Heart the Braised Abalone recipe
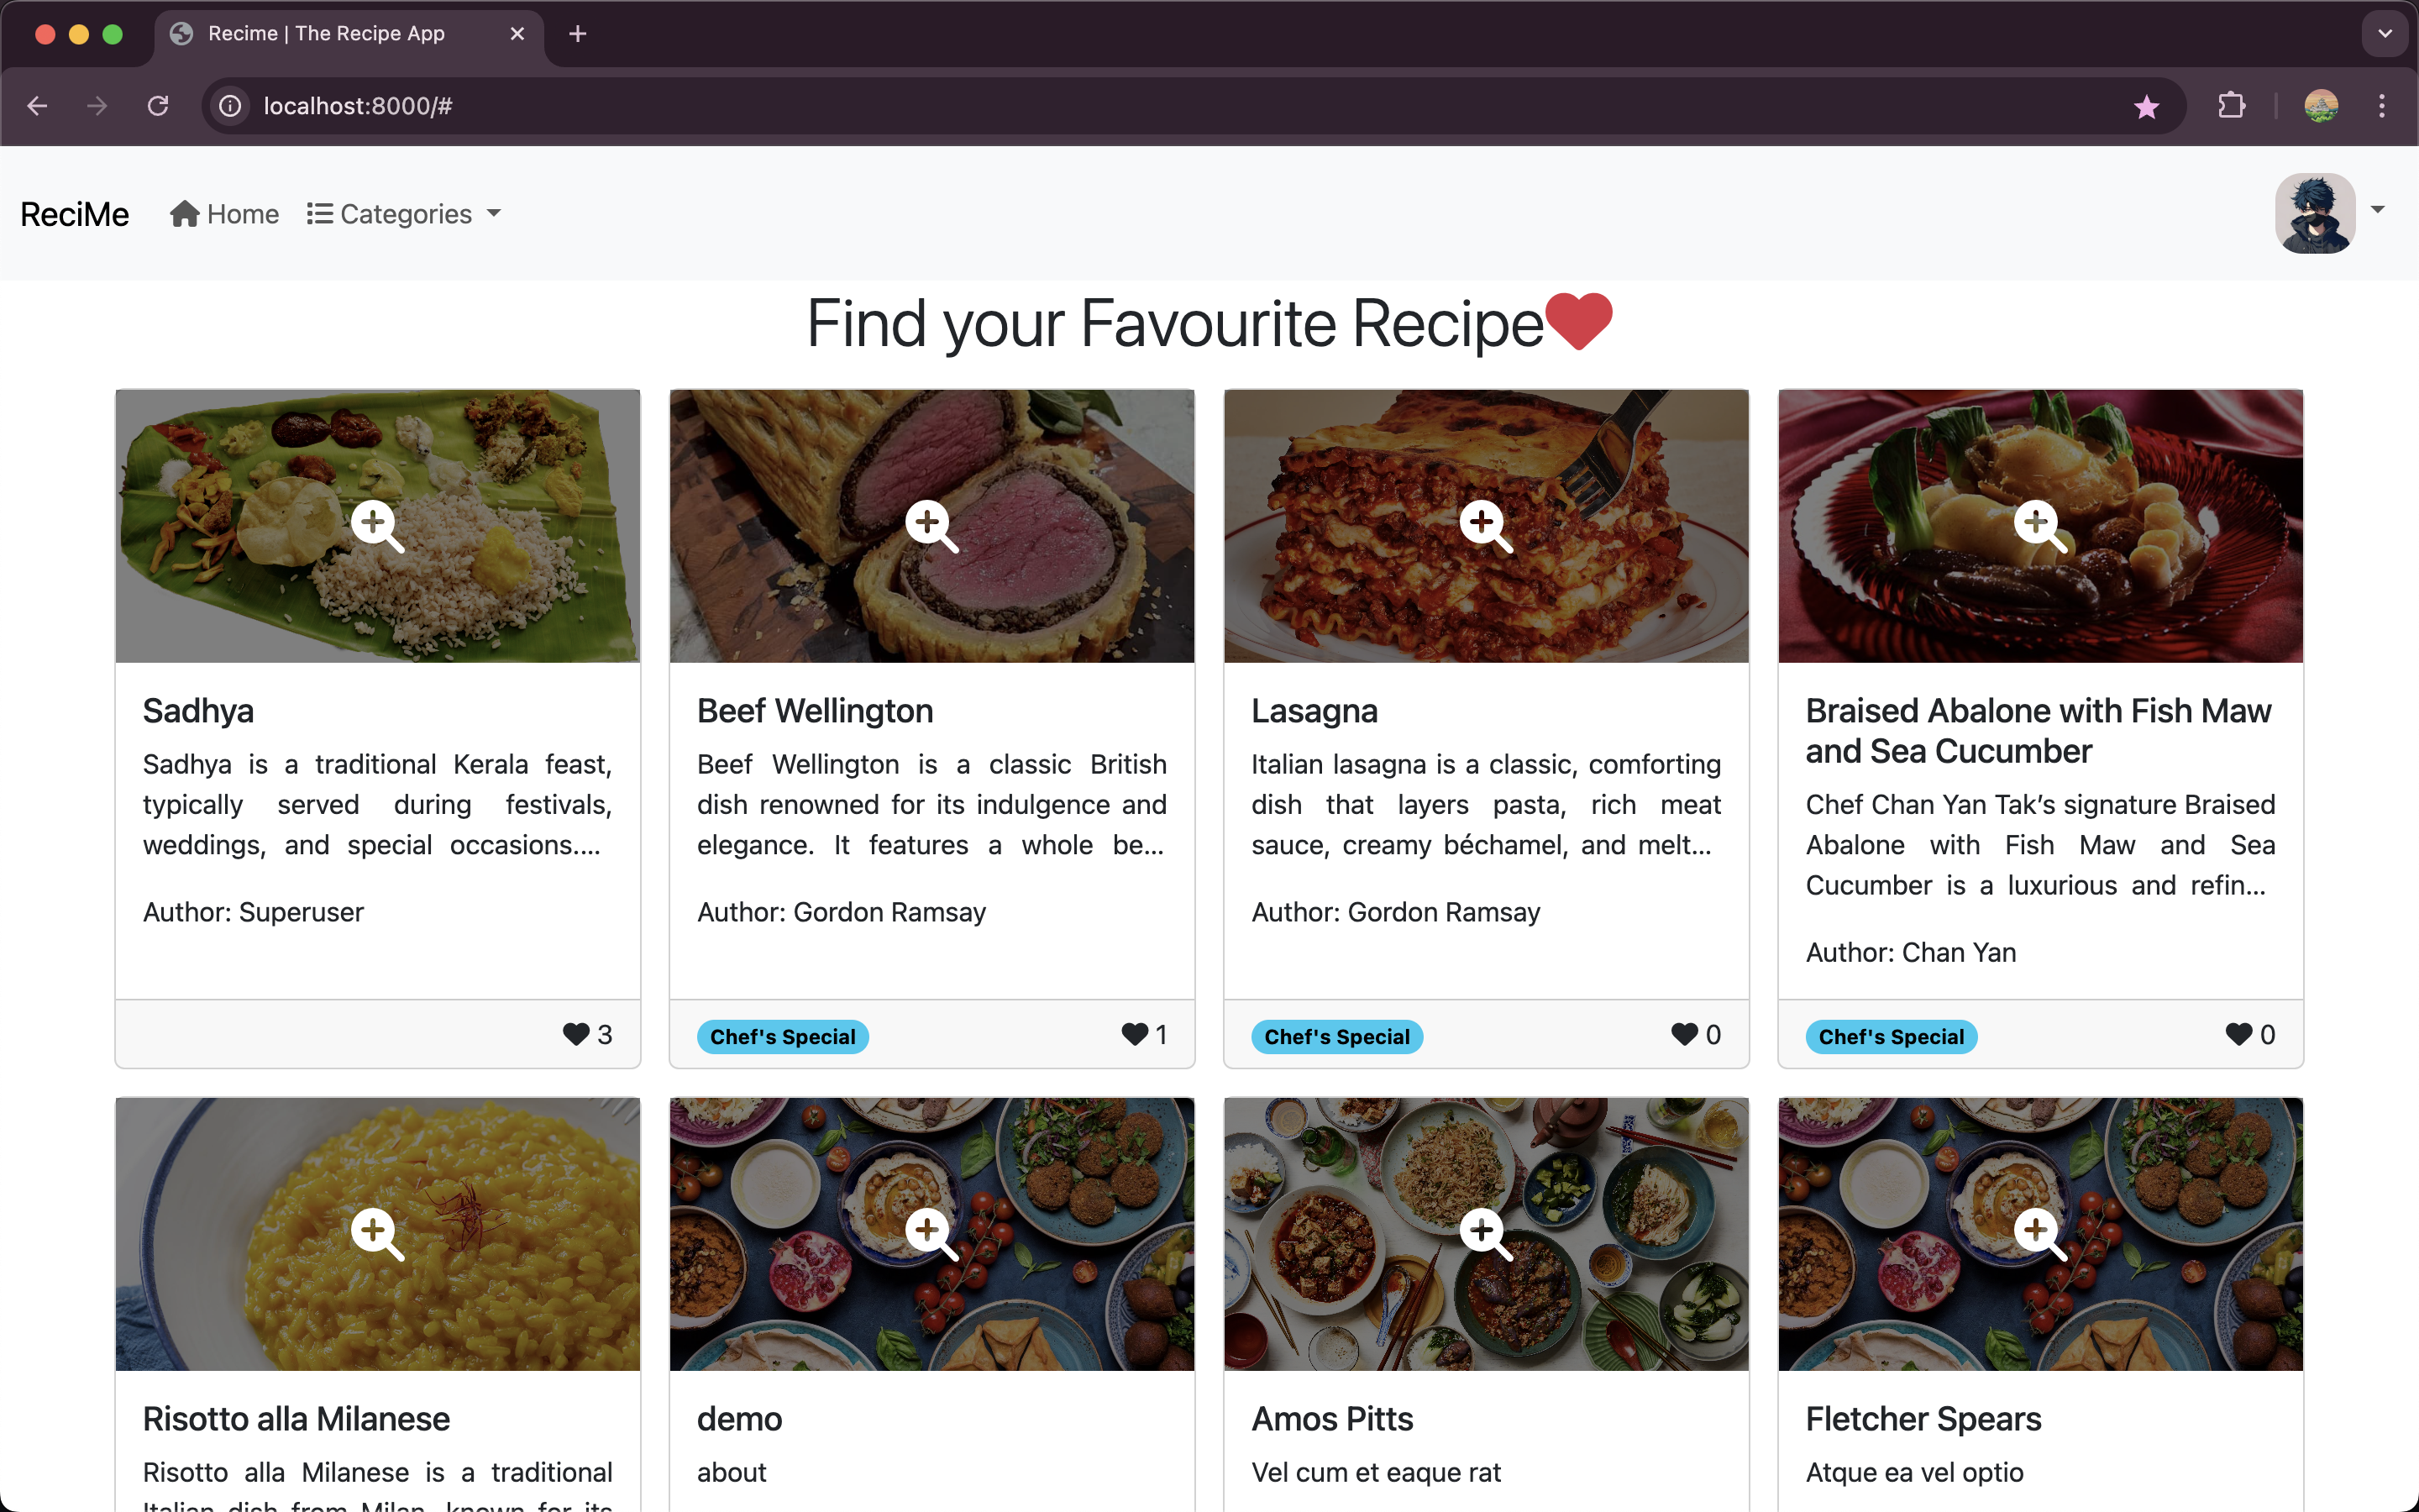2419x1512 pixels. pos(2238,1034)
